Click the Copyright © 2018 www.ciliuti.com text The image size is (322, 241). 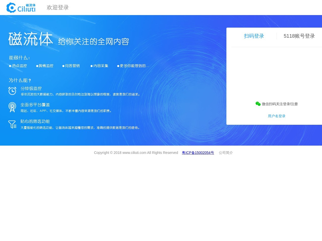click(136, 153)
